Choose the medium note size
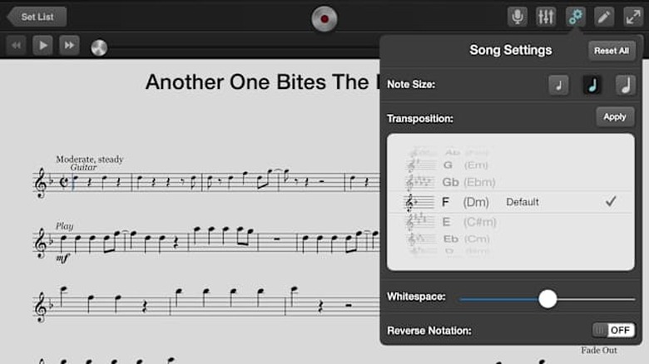Screen dimensions: 649x364 [x=592, y=84]
